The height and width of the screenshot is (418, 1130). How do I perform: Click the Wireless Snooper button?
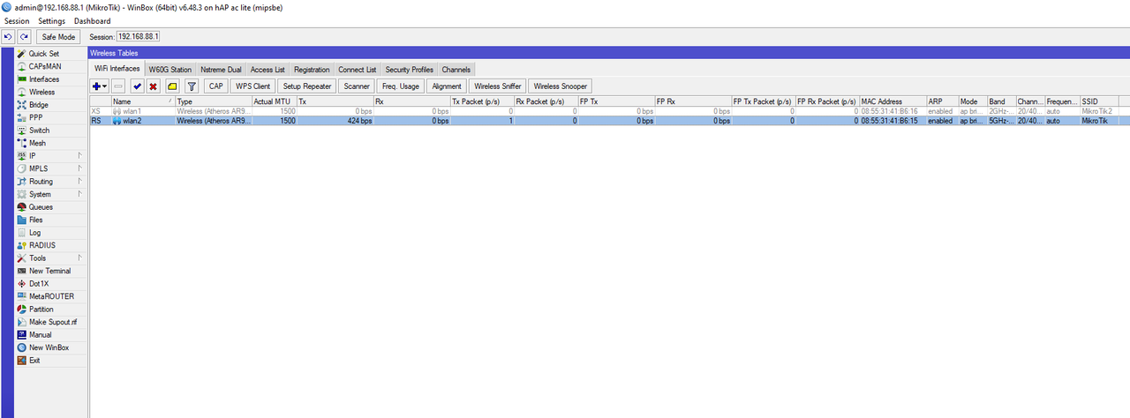560,86
